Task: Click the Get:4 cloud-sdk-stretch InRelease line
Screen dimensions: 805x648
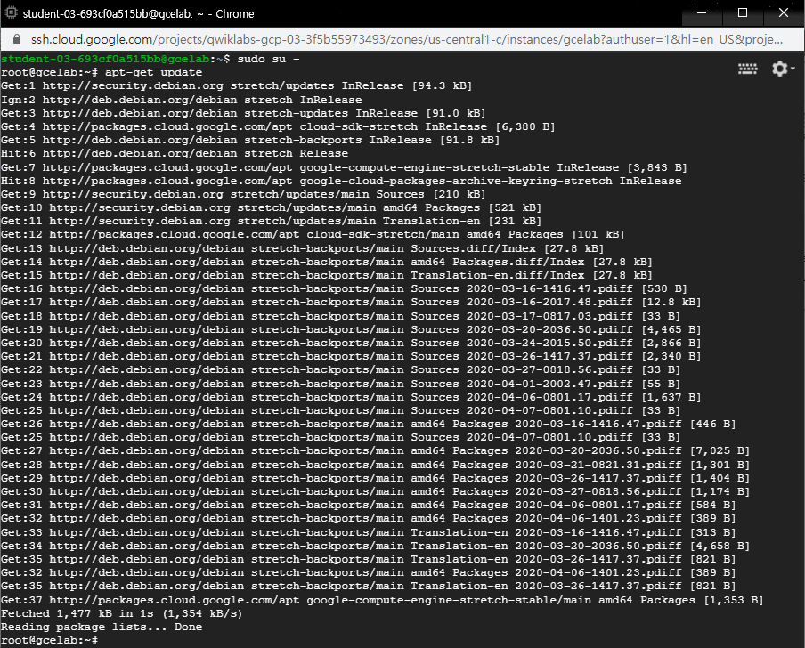Action: click(x=278, y=126)
